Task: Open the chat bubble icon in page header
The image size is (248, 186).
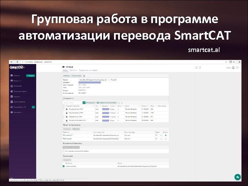Action: (x=196, y=68)
